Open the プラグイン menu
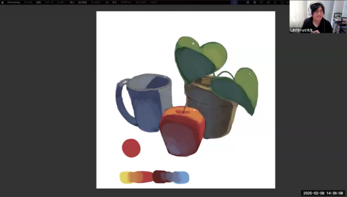Viewport: 347px width, 197px height. tap(126, 2)
